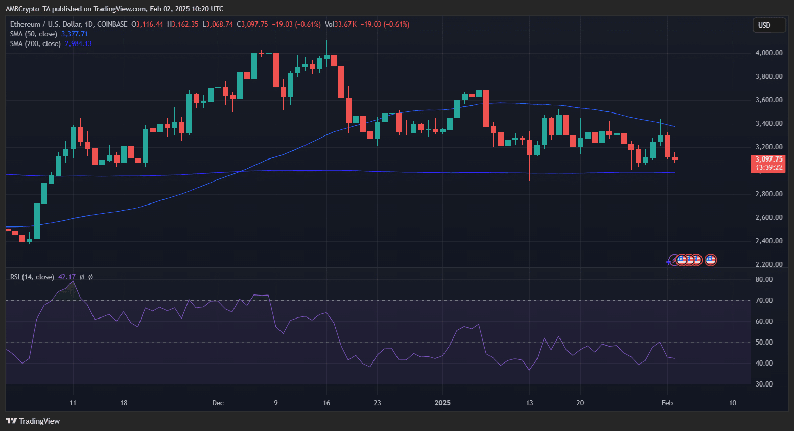Click the high price value H3,162.35
This screenshot has height=431, width=794.
(x=183, y=24)
